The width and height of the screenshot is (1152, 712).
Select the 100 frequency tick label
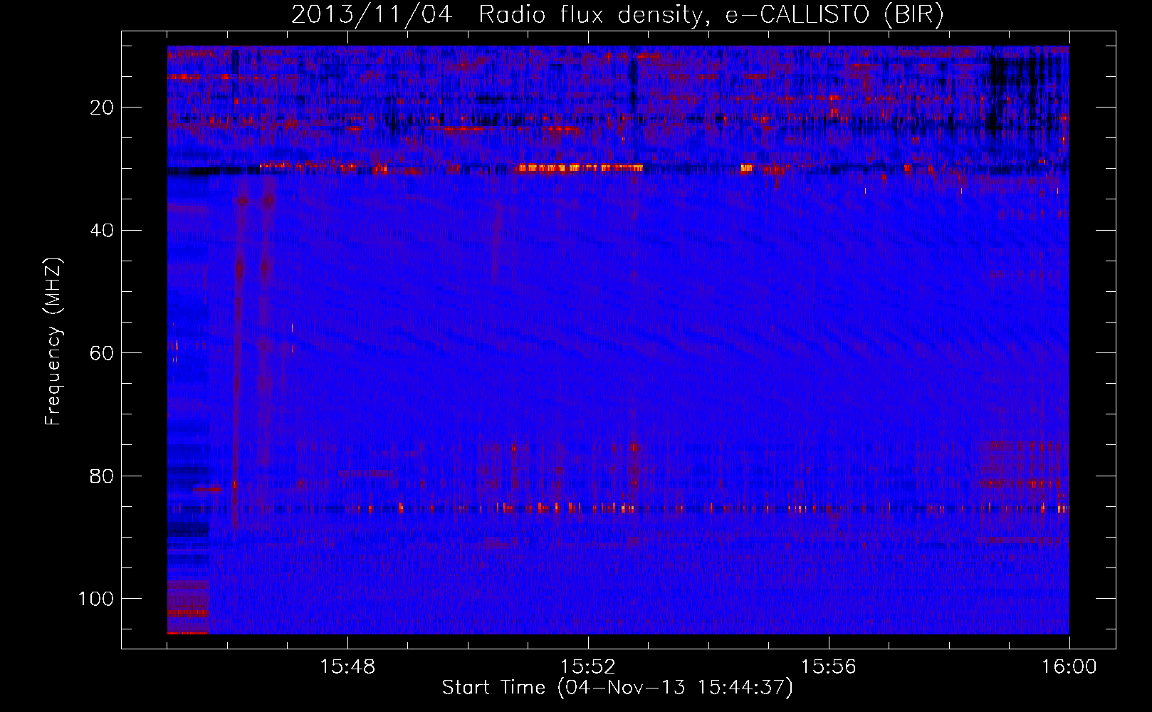[96, 599]
